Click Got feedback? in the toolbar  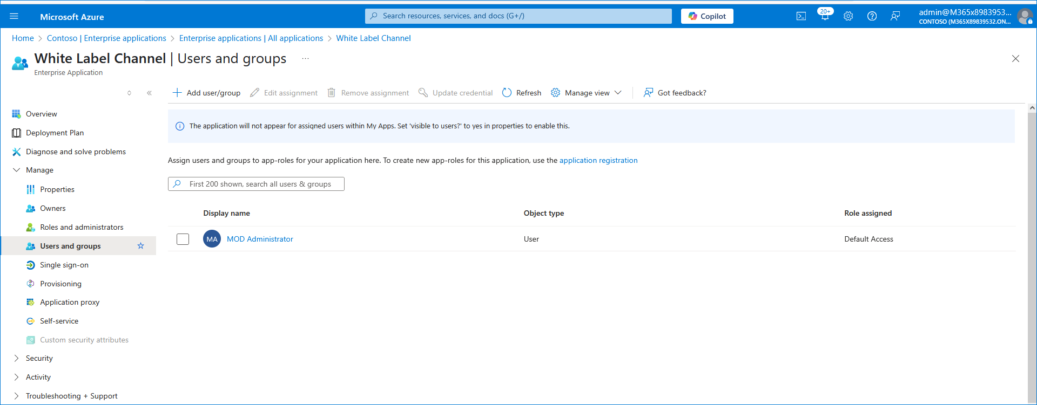click(675, 93)
